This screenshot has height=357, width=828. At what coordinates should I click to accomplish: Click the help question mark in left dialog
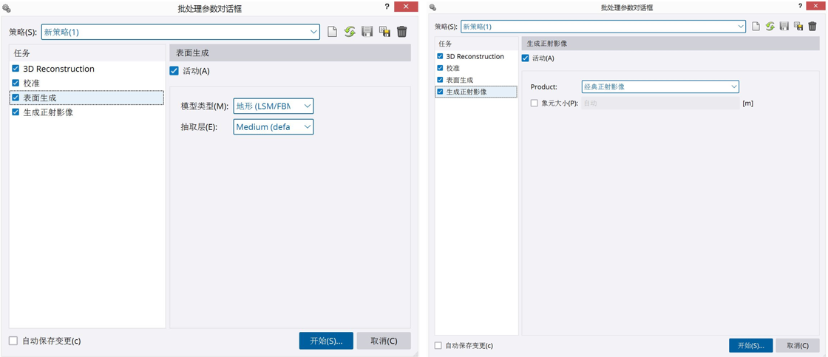pos(387,7)
